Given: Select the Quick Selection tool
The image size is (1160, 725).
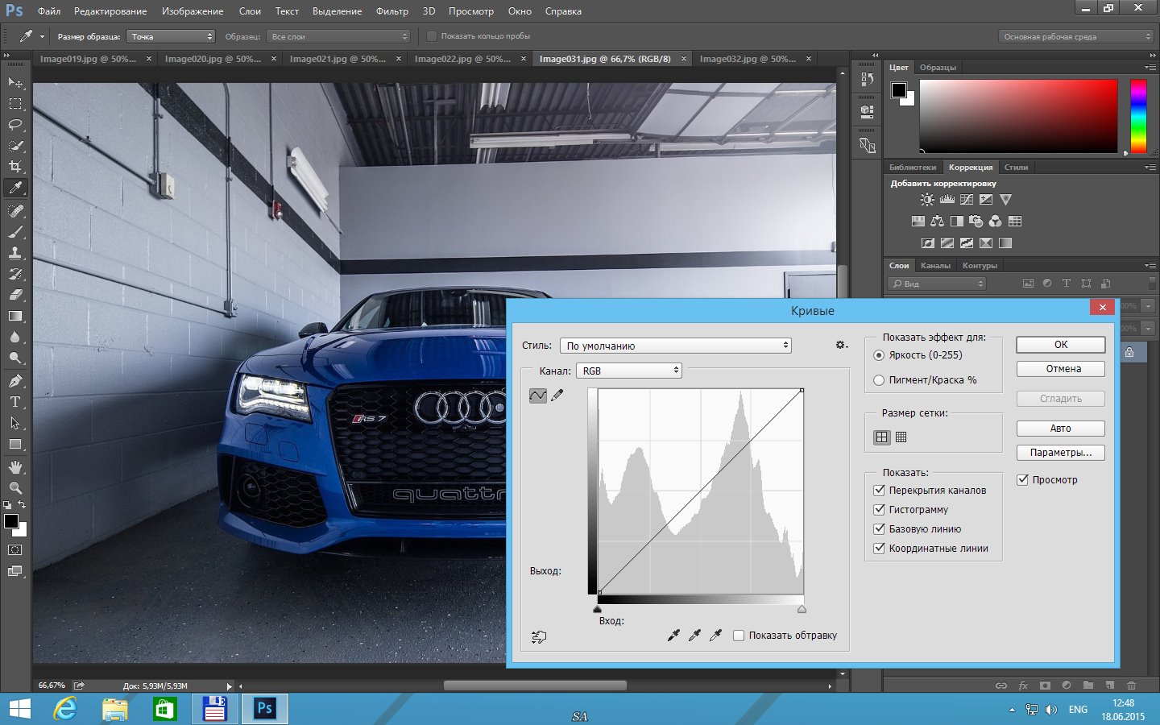Looking at the screenshot, I should click(15, 146).
